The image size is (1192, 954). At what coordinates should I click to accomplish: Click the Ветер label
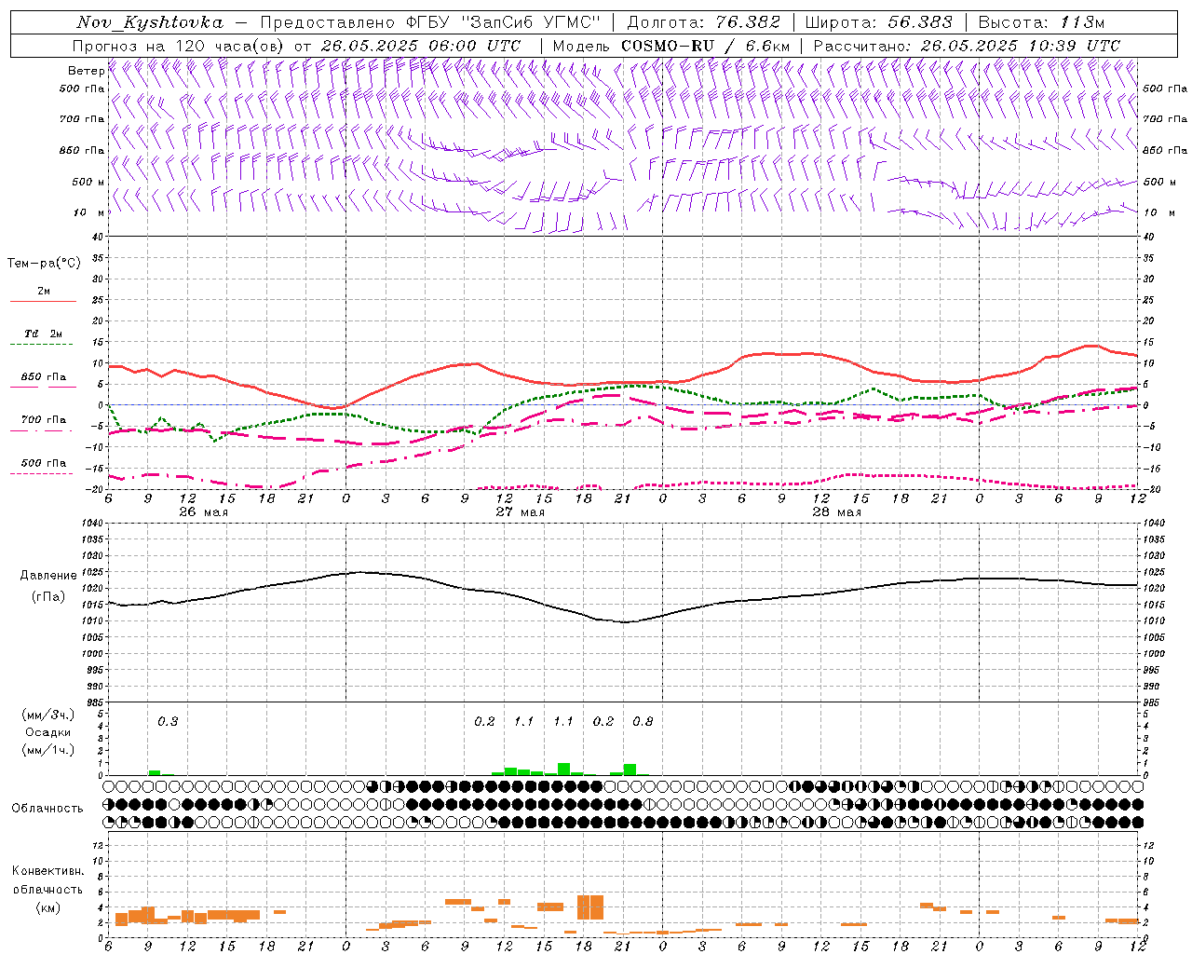(x=87, y=71)
